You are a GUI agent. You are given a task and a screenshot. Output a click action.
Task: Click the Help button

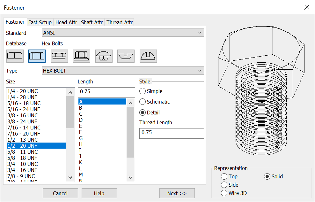click(99, 193)
